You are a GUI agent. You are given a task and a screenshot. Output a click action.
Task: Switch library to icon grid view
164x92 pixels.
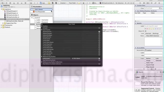pyautogui.click(x=161, y=72)
